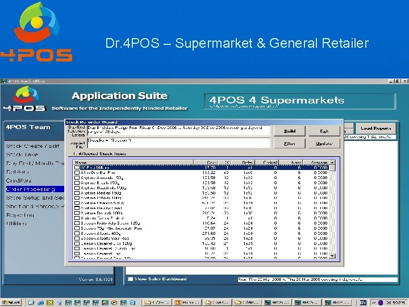Click scroll-down arrow of stock items list
The width and height of the screenshot is (409, 307).
tap(332, 256)
